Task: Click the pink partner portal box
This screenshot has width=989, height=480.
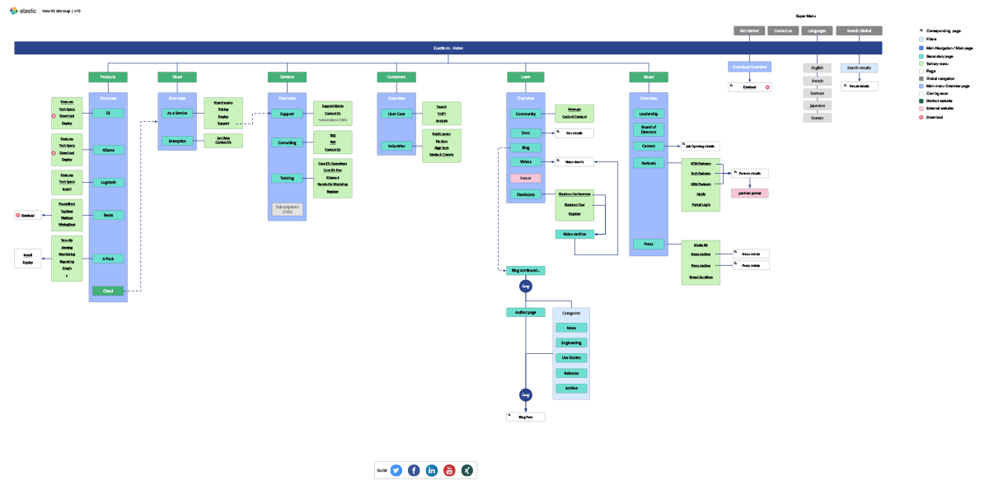Action: pyautogui.click(x=749, y=193)
